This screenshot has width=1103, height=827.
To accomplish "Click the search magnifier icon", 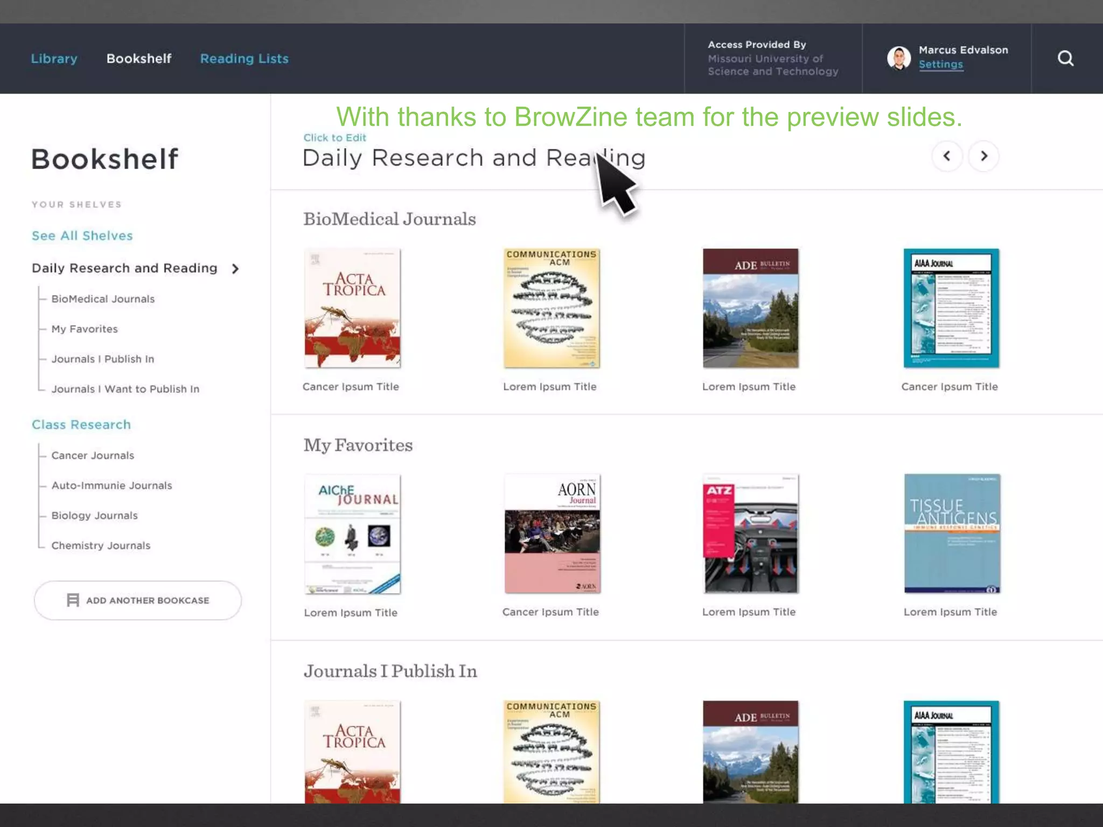I will click(x=1065, y=58).
